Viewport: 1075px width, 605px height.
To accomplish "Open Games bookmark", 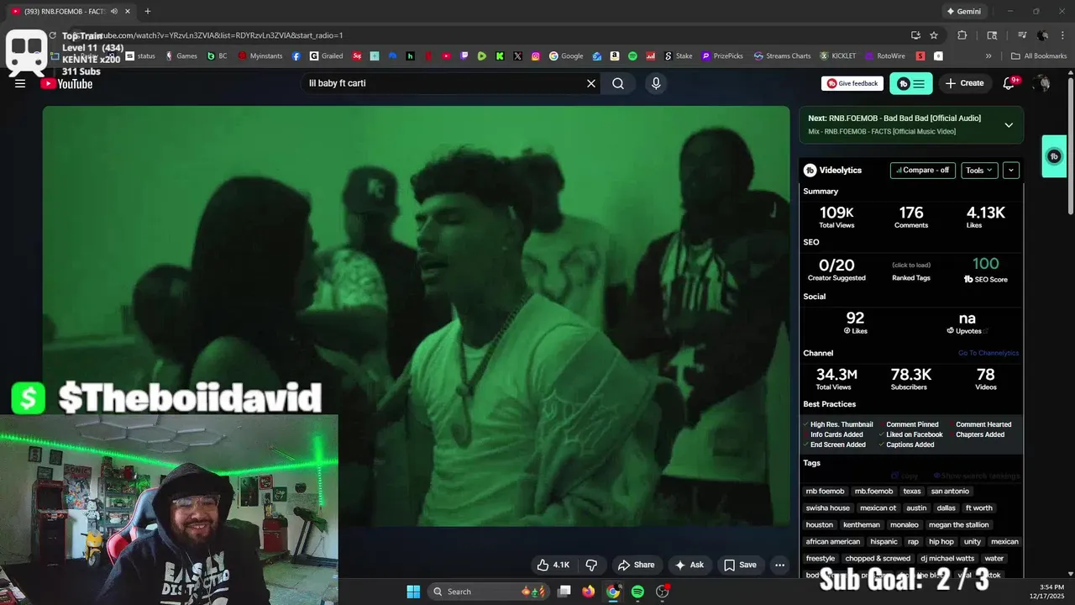I will (181, 56).
